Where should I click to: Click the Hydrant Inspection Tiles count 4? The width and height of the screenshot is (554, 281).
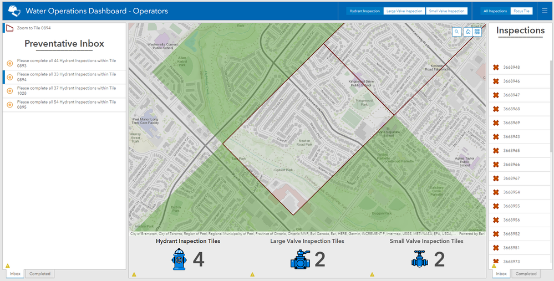point(199,259)
